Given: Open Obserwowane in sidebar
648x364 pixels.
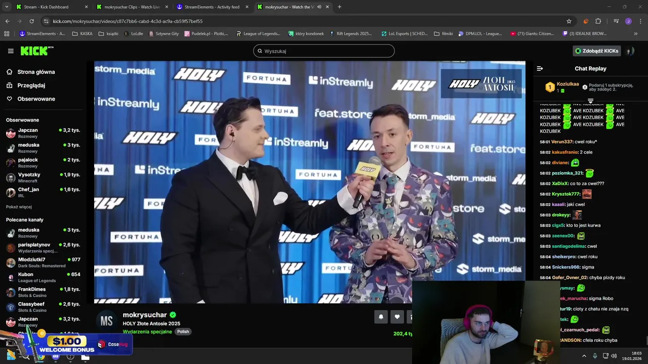Looking at the screenshot, I should click(36, 99).
